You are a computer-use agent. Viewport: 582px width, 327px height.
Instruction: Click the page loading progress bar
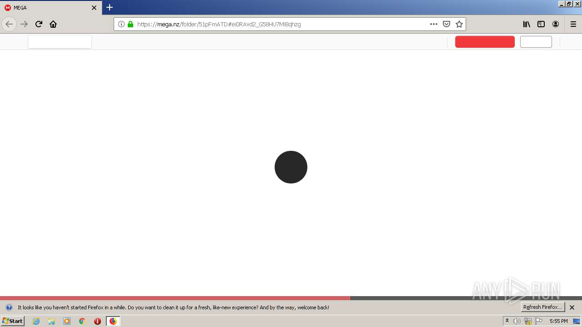(291, 298)
